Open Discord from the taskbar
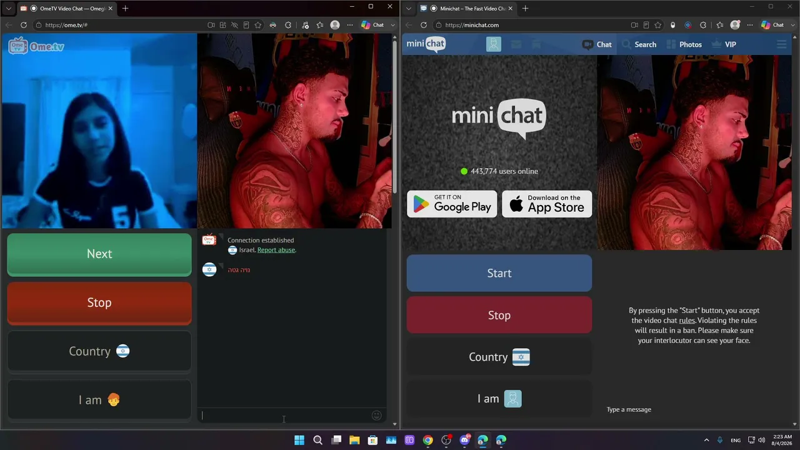Screen dimensions: 800x450 464,440
